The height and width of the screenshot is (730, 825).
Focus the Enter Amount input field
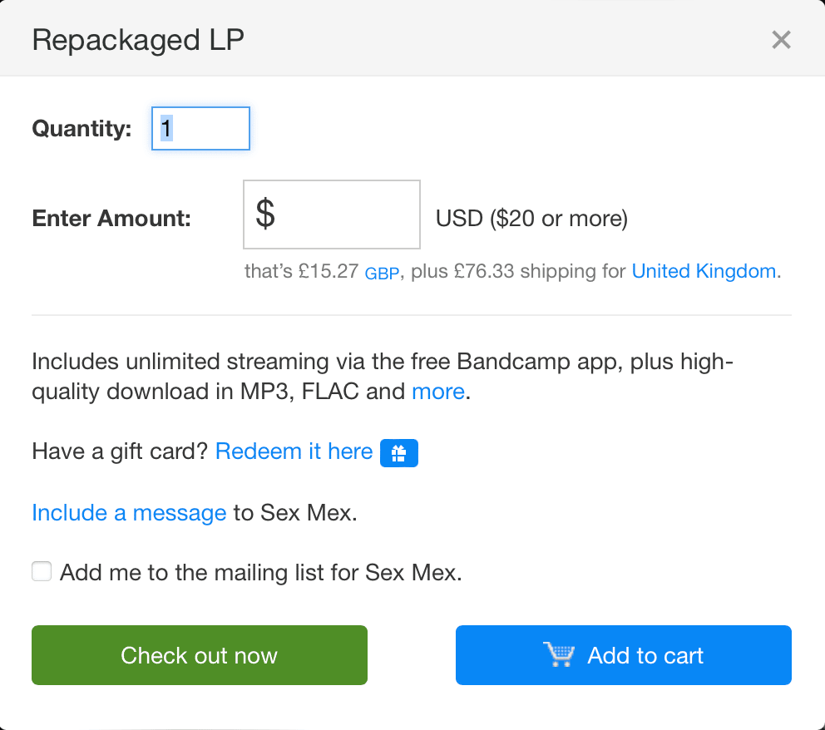pyautogui.click(x=332, y=215)
